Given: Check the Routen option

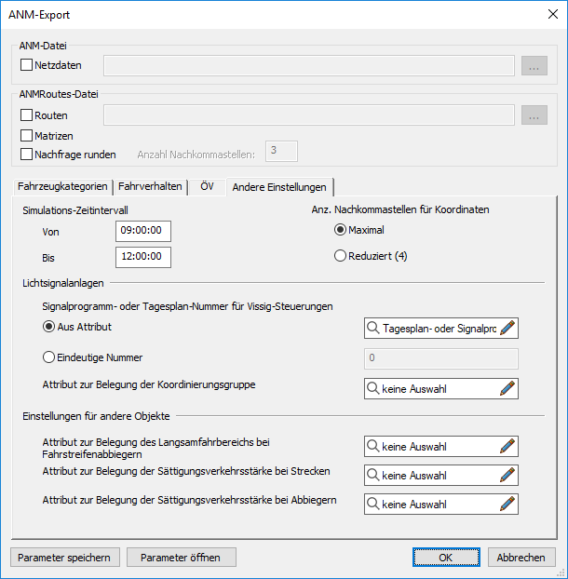Looking at the screenshot, I should coord(26,115).
